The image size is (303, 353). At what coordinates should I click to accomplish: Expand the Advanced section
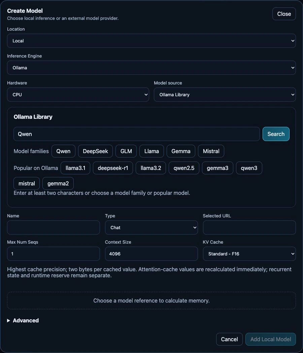[x=23, y=320]
